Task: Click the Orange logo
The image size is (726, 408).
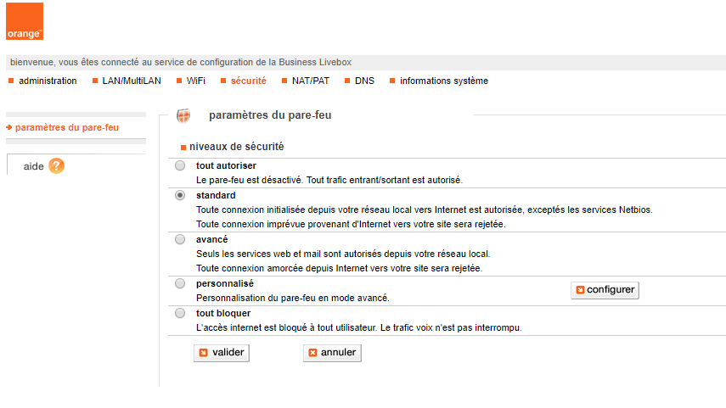Action: pyautogui.click(x=24, y=21)
